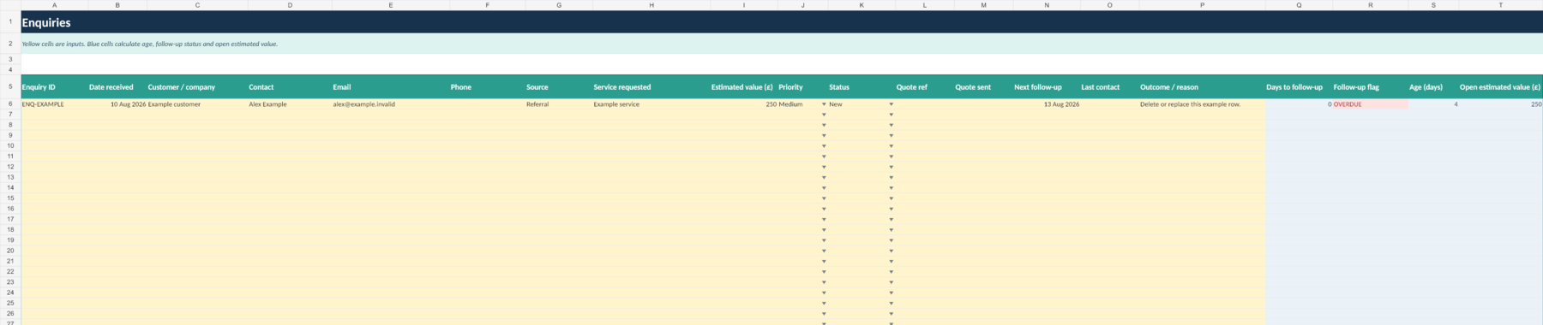Open the Status dropdown in row 12
The height and width of the screenshot is (325, 1543).
(x=891, y=167)
